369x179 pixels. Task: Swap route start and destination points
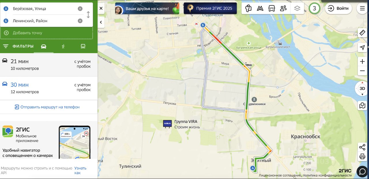[88, 15]
